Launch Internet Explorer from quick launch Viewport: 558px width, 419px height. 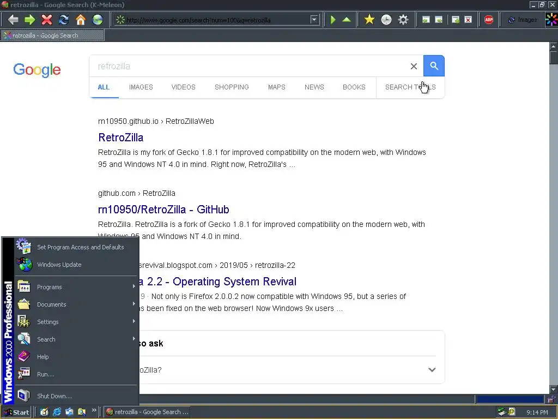pyautogui.click(x=57, y=412)
